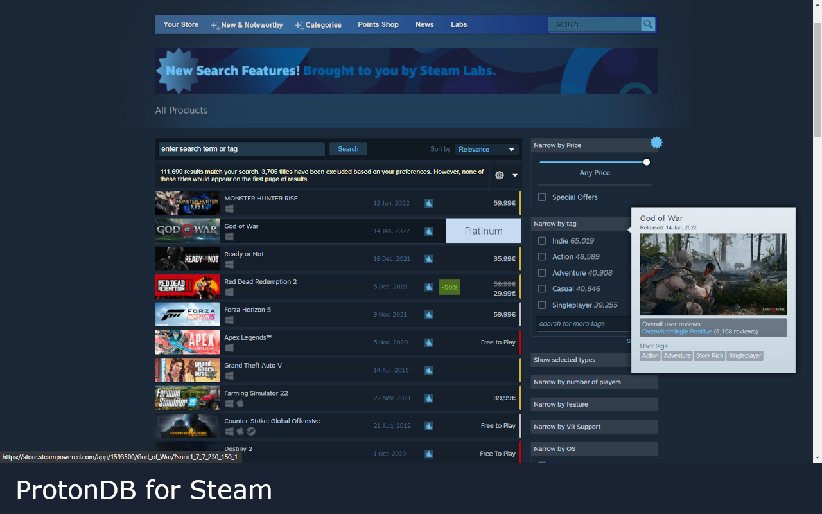Open the Your Store menu
822x514 pixels.
(181, 24)
